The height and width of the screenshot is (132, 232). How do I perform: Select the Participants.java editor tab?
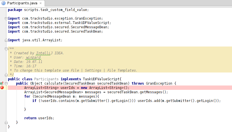(x=21, y=3)
